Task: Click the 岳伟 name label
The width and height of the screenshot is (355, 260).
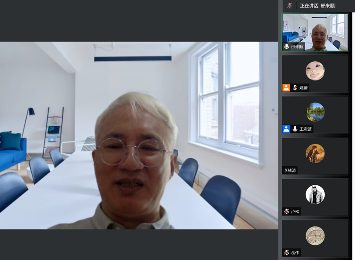Action: tap(295, 252)
